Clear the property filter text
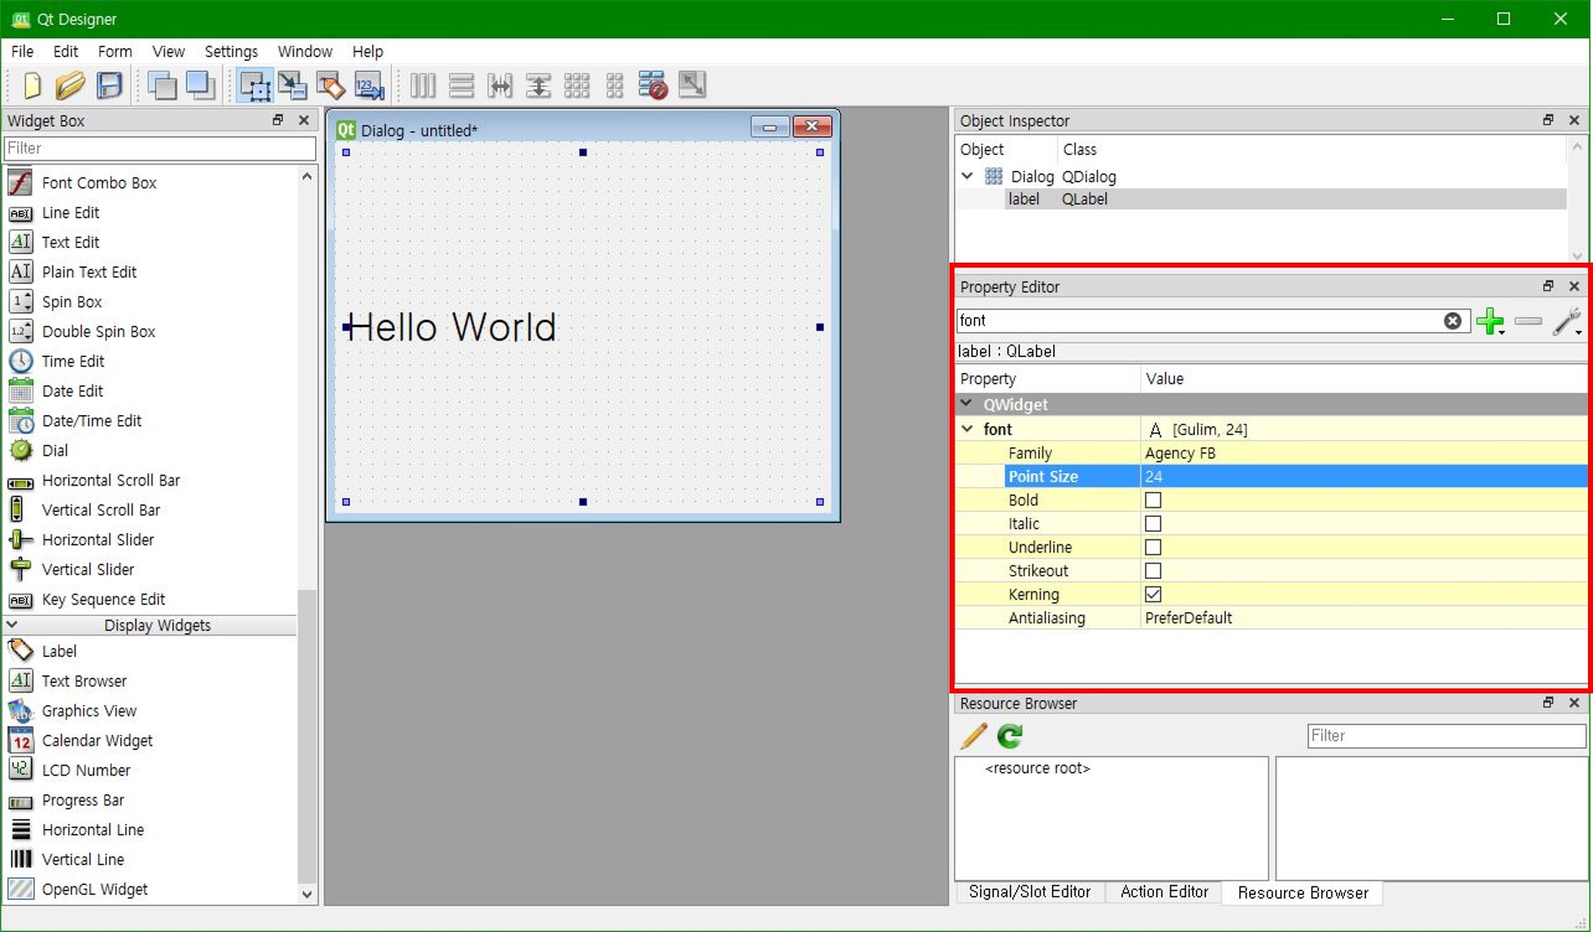 [x=1452, y=321]
